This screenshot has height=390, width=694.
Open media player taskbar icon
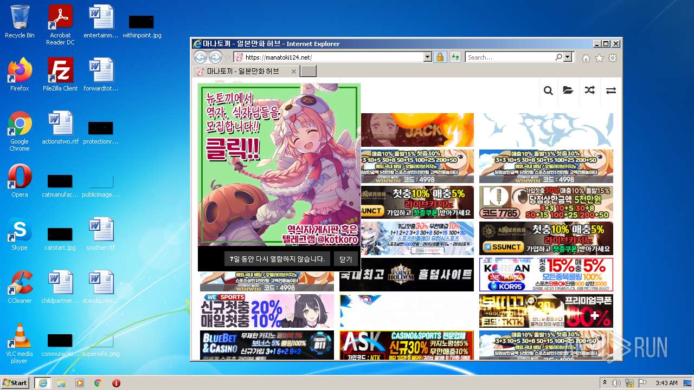click(x=80, y=383)
